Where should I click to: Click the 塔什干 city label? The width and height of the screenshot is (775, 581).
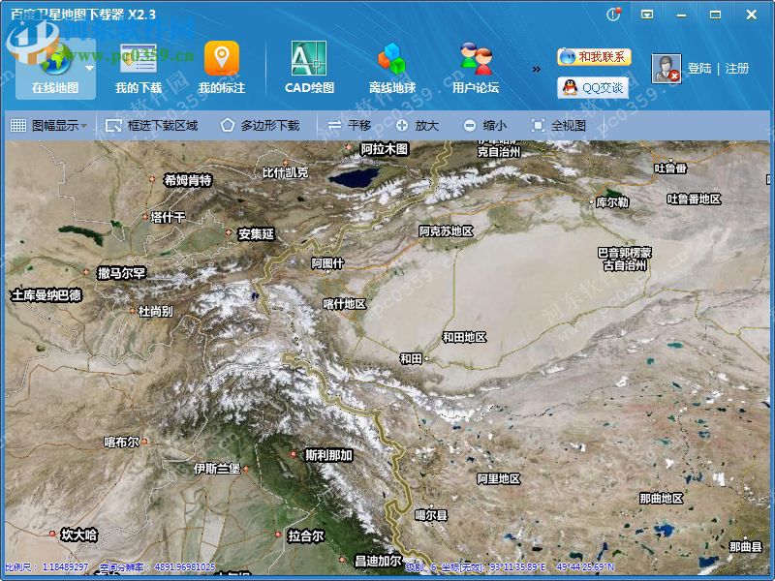(x=168, y=217)
